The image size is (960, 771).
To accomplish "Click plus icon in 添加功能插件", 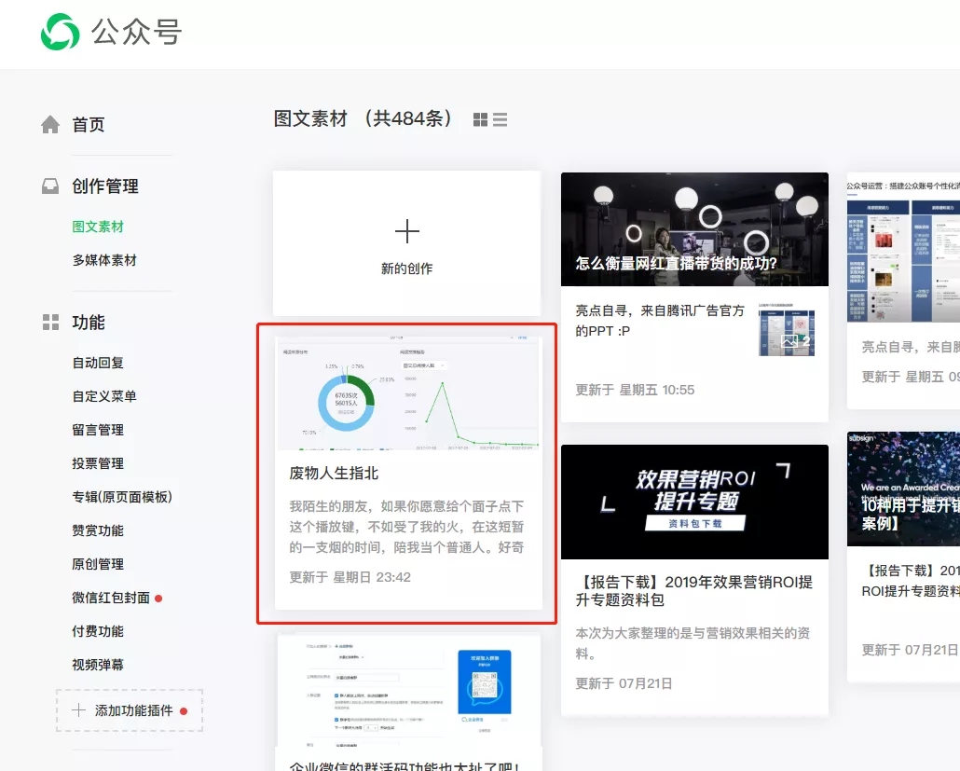I will (x=78, y=710).
